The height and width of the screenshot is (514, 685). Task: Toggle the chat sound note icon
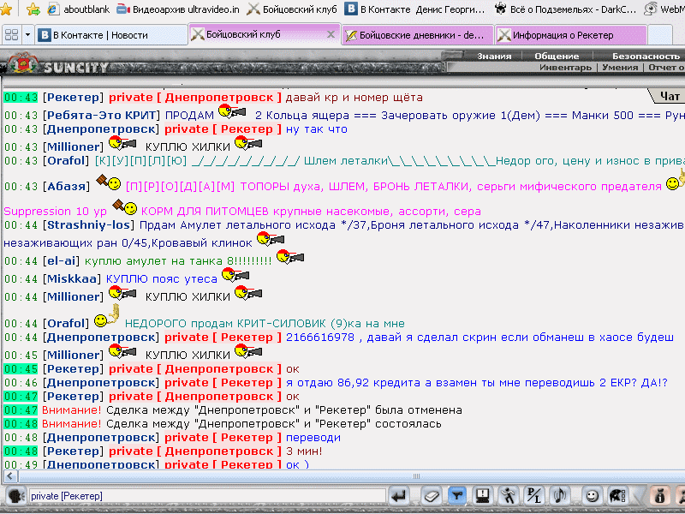559,496
